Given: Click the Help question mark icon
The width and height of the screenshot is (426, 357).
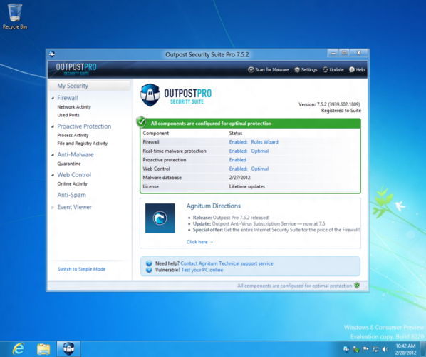Looking at the screenshot, I should [x=352, y=70].
